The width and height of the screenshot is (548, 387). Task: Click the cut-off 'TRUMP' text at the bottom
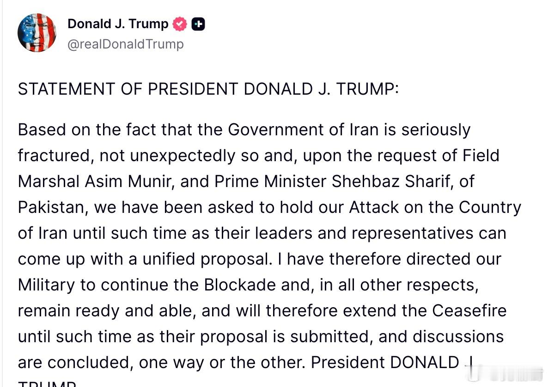46,384
